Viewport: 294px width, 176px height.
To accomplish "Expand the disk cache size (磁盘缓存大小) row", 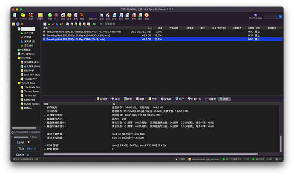I will pyautogui.click(x=45, y=119).
